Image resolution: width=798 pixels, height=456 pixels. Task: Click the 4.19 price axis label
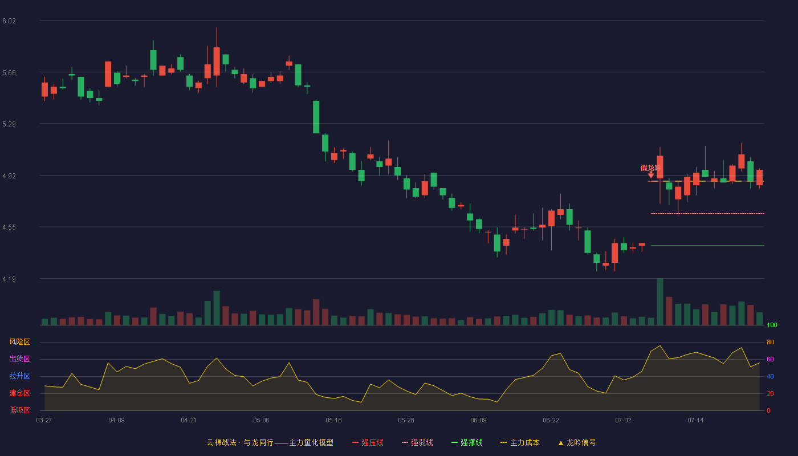(x=9, y=279)
